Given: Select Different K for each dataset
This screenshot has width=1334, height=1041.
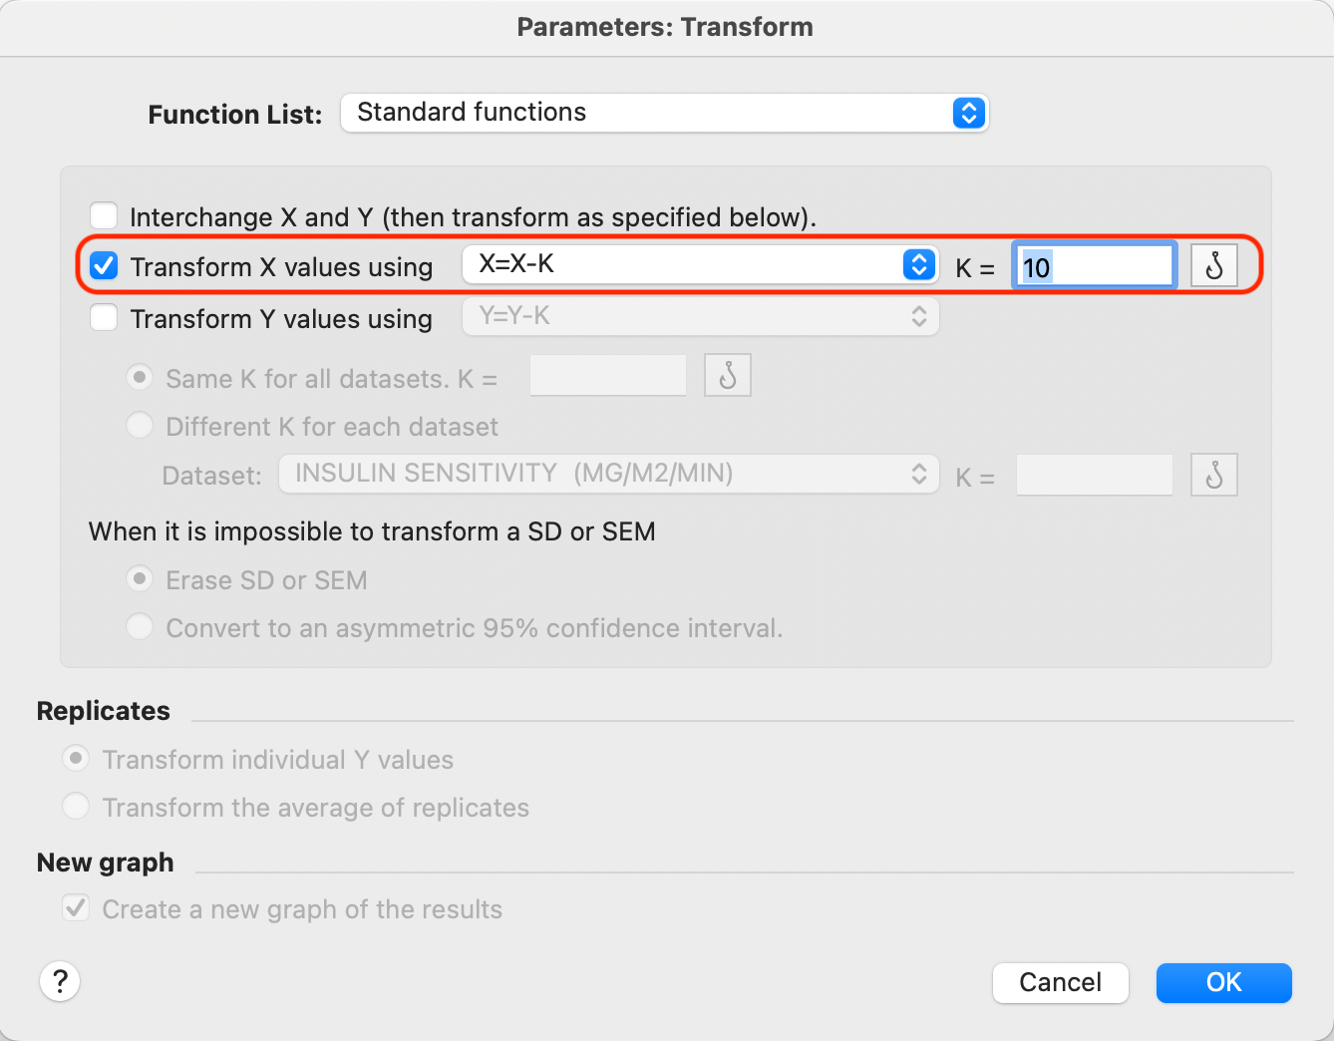Looking at the screenshot, I should click(x=140, y=426).
